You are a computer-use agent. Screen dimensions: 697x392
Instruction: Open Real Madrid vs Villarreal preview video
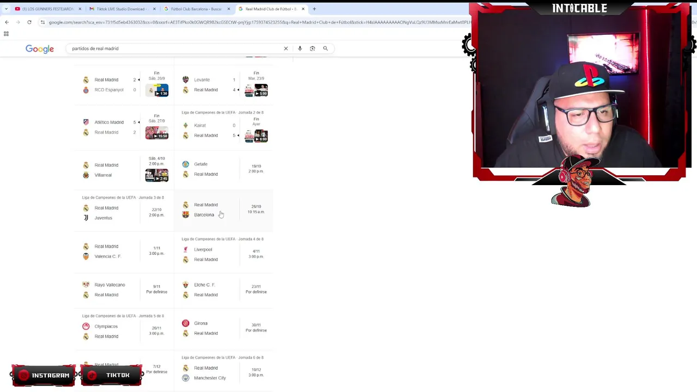tap(157, 175)
